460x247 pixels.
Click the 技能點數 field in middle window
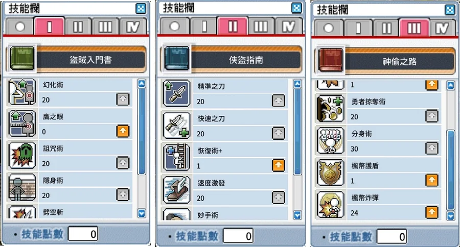point(238,236)
